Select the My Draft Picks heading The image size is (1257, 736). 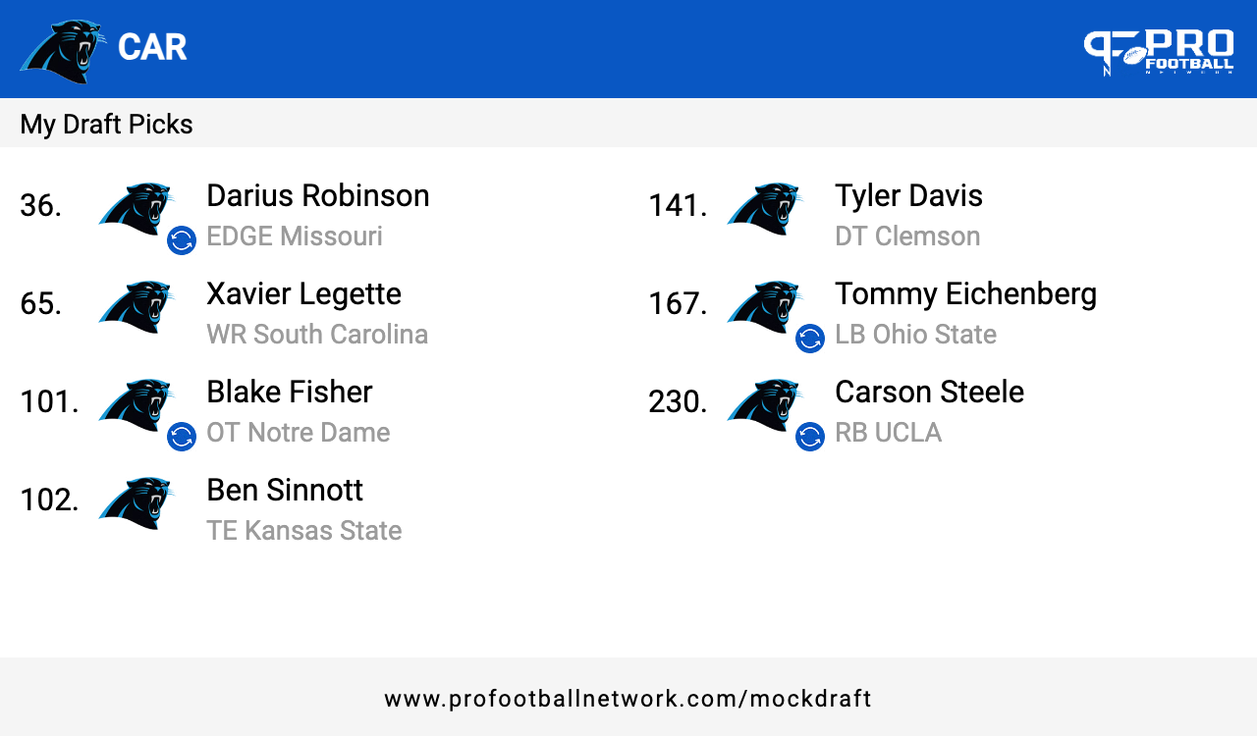pos(106,125)
